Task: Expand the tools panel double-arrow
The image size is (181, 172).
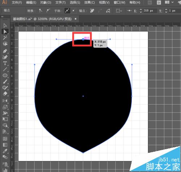Action: (2, 17)
